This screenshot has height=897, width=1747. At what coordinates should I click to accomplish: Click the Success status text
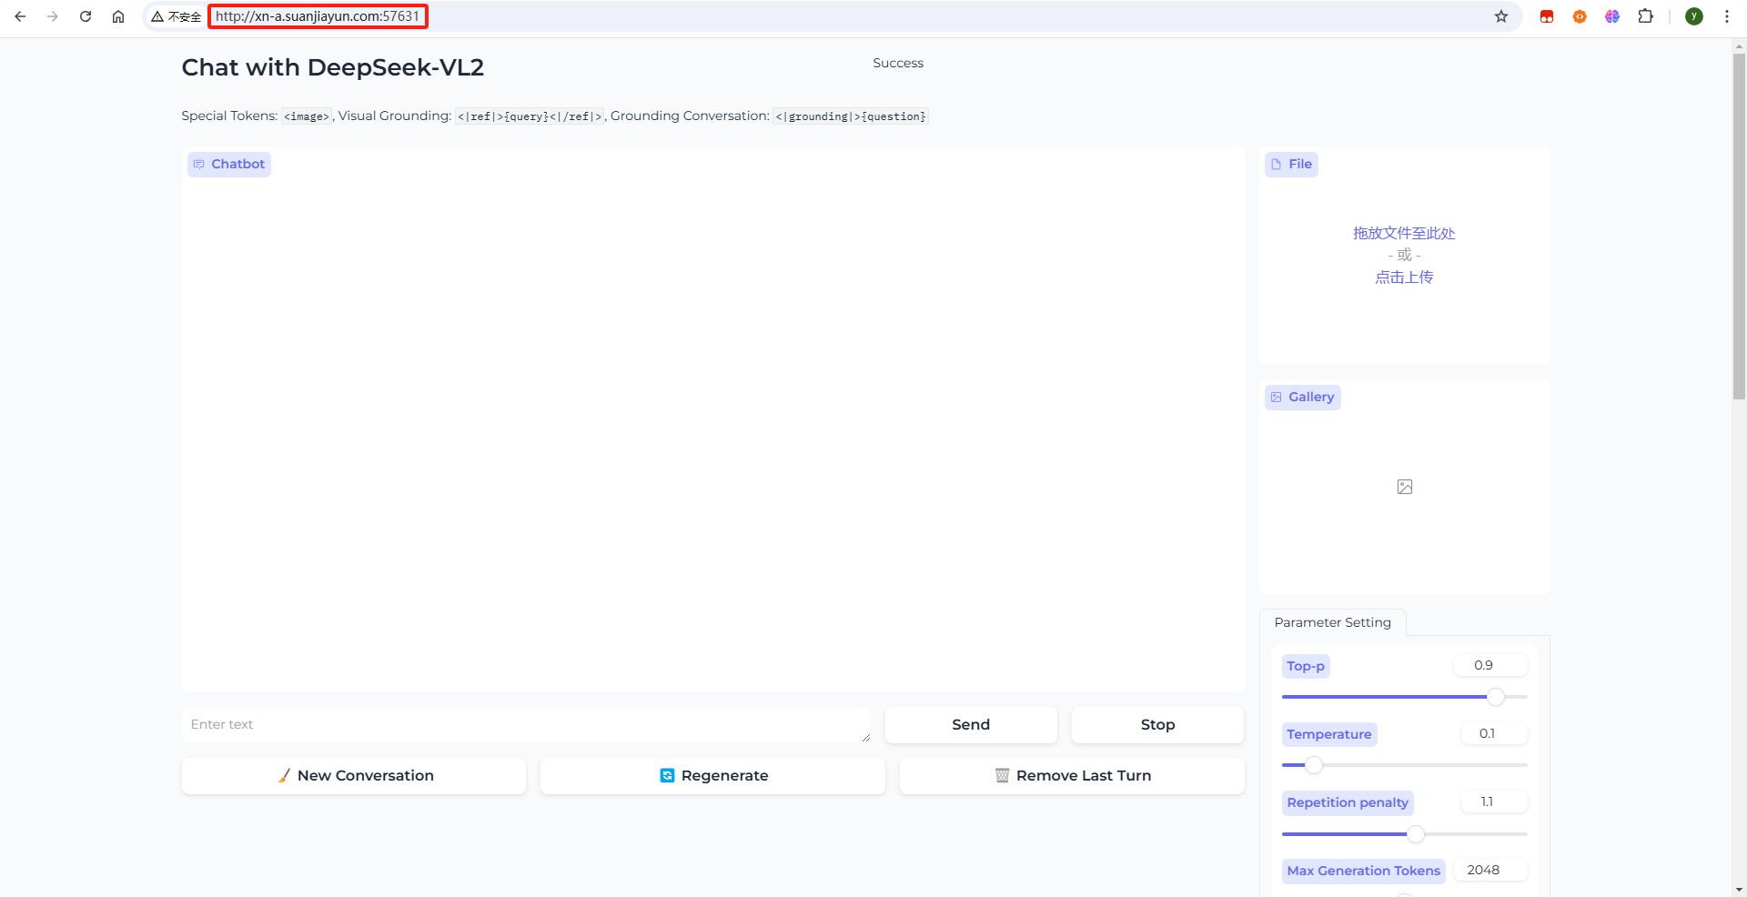pyautogui.click(x=898, y=63)
